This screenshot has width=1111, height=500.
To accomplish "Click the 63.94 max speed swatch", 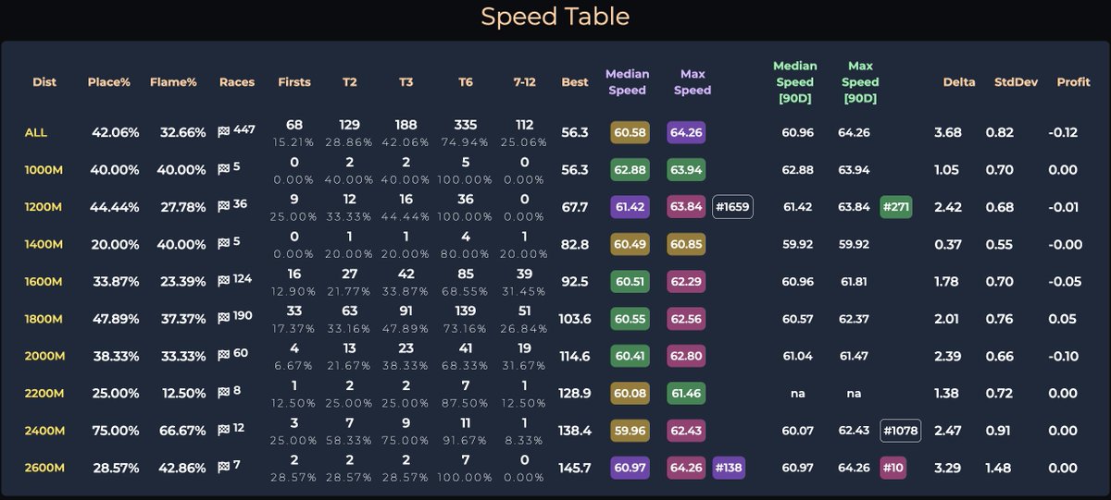I will point(686,170).
